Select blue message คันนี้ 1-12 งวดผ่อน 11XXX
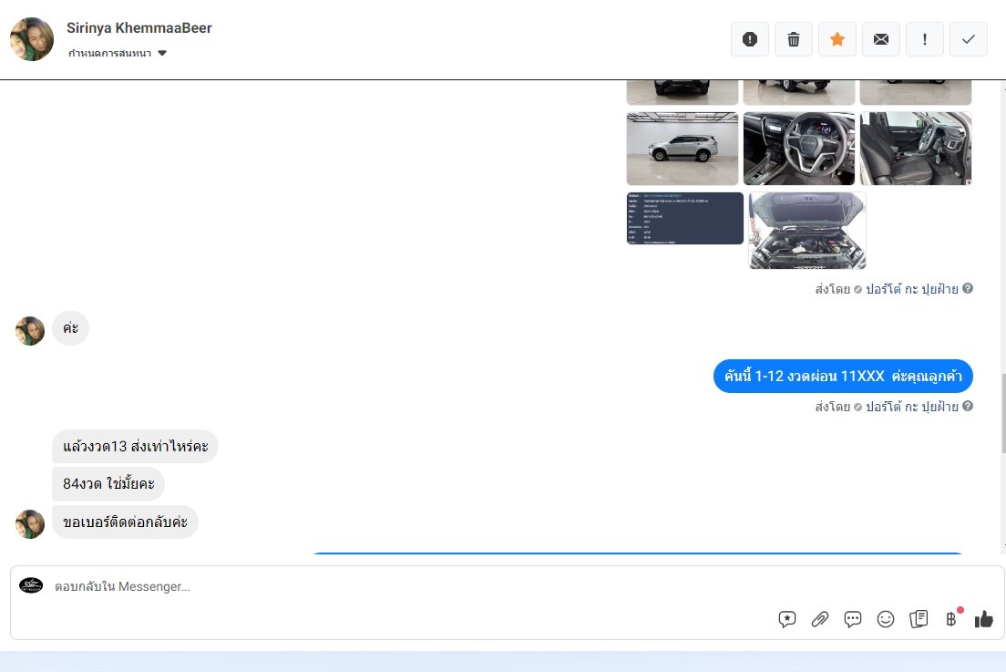 843,376
